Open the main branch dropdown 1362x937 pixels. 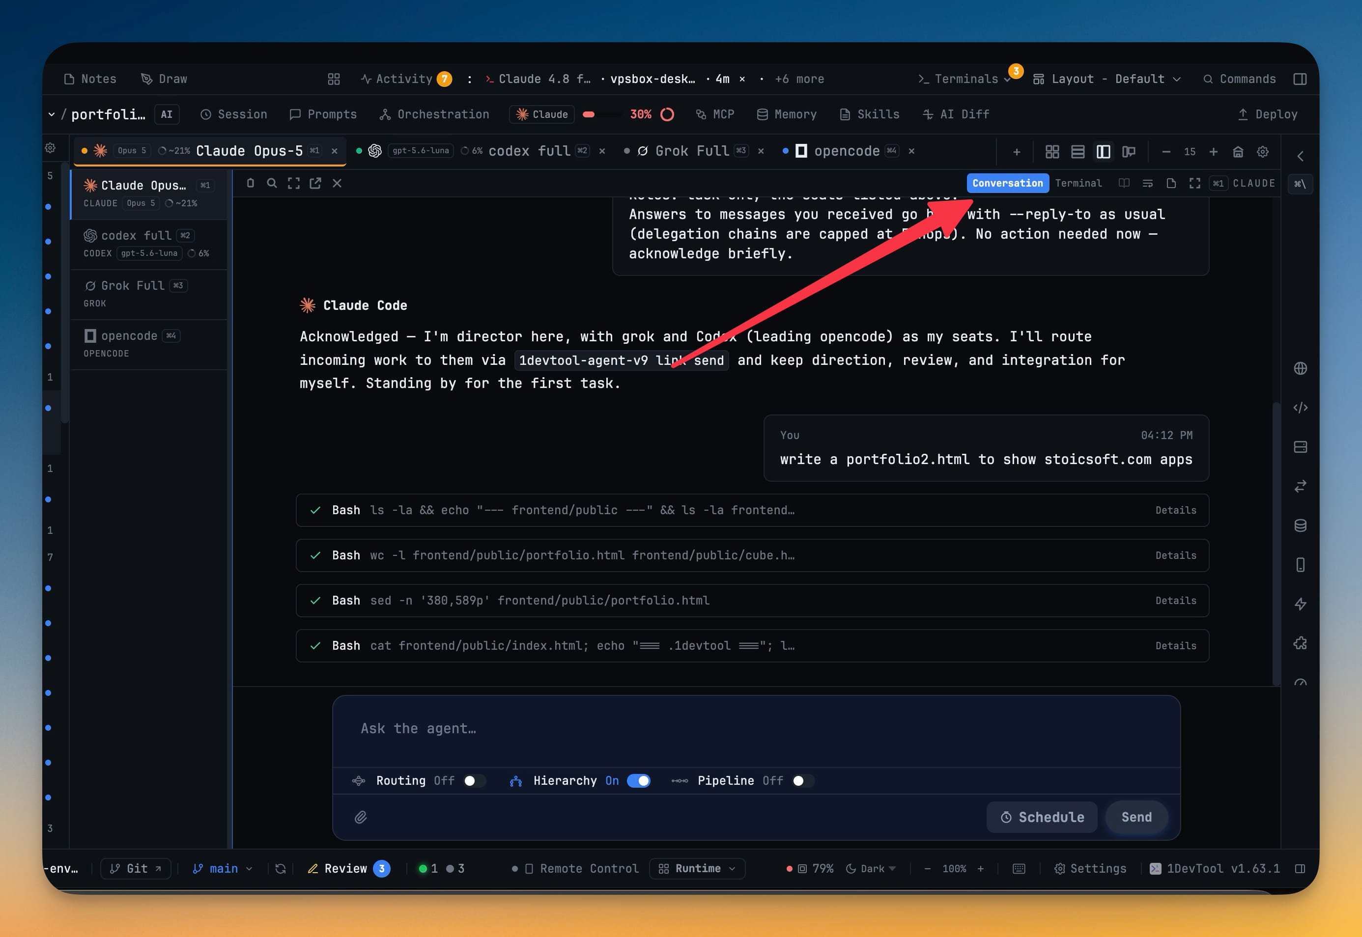pyautogui.click(x=223, y=868)
